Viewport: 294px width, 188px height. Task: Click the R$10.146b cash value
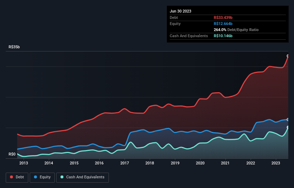[x=223, y=36]
